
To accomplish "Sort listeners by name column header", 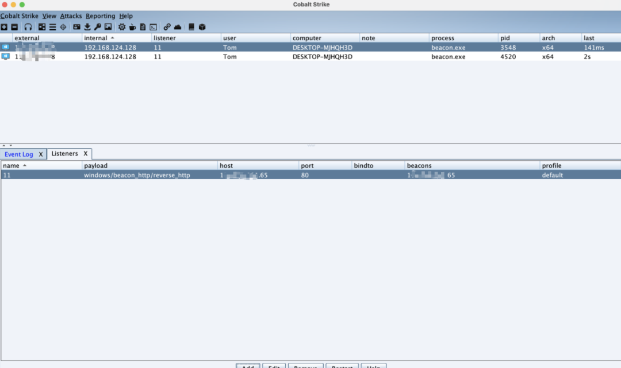I will click(x=41, y=165).
